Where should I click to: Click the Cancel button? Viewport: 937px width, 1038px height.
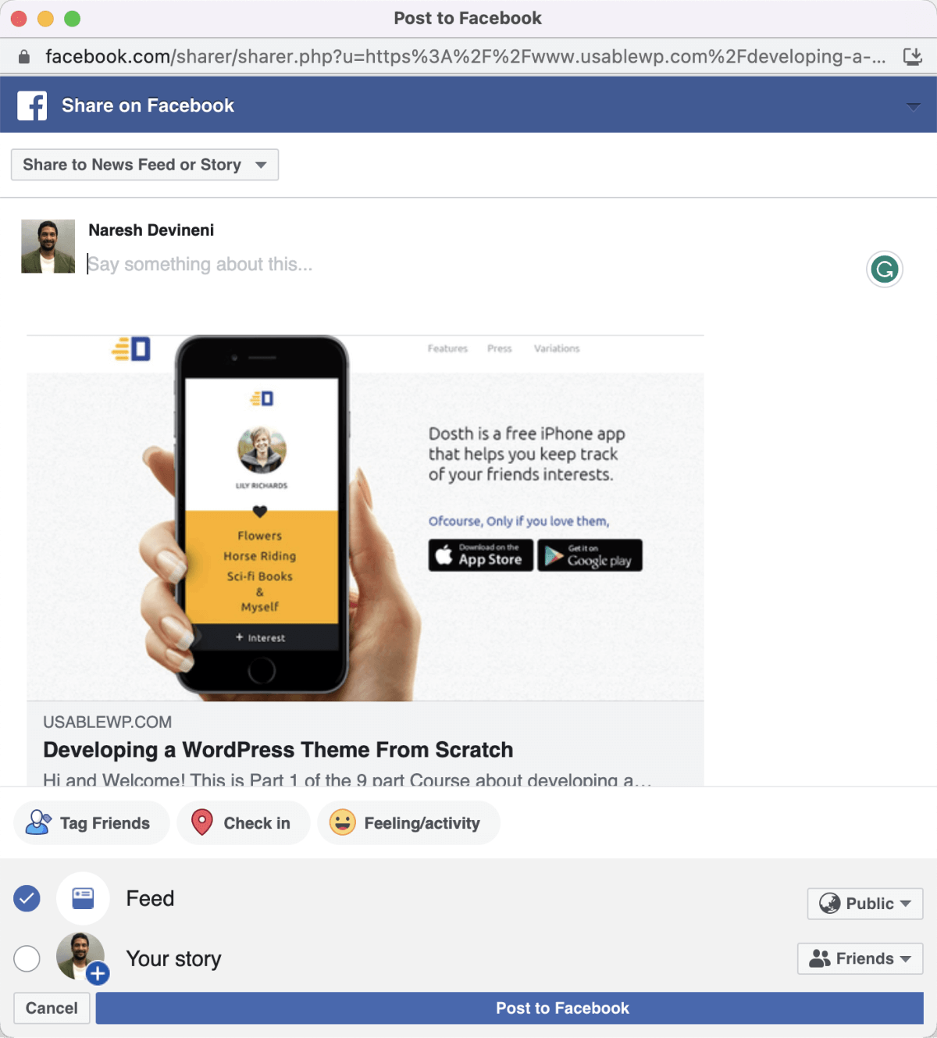click(52, 1008)
